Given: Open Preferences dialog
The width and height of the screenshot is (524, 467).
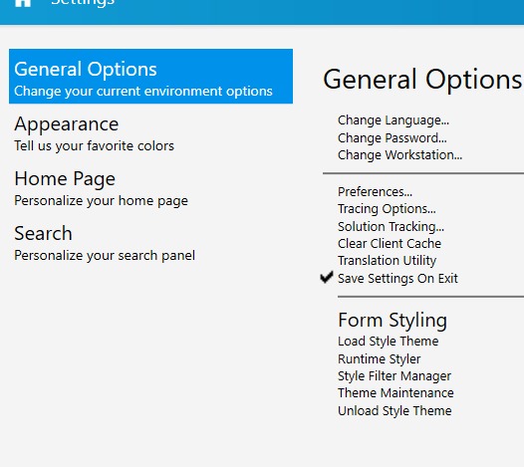Looking at the screenshot, I should [x=375, y=192].
